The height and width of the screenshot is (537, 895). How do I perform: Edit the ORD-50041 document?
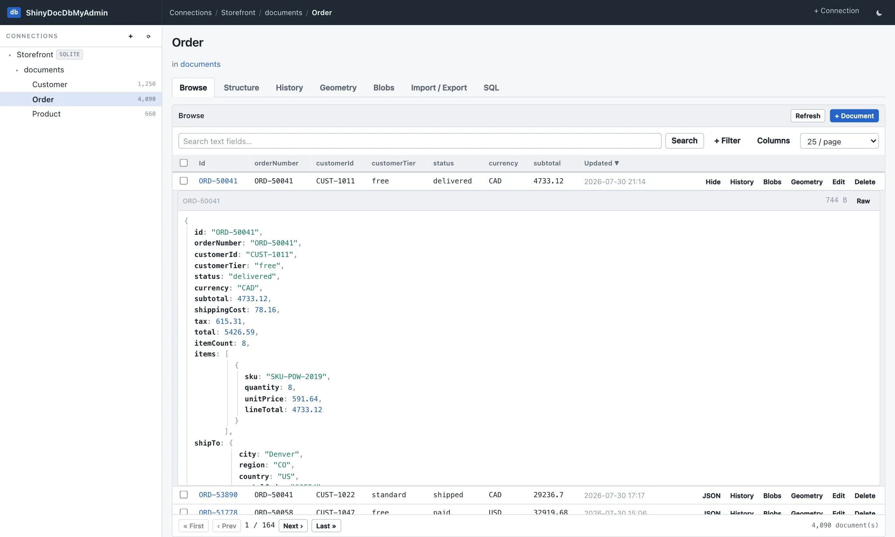point(839,182)
